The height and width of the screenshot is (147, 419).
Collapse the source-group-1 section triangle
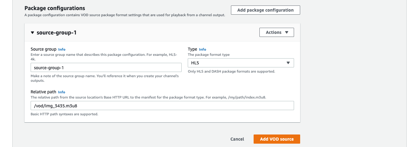pyautogui.click(x=32, y=32)
